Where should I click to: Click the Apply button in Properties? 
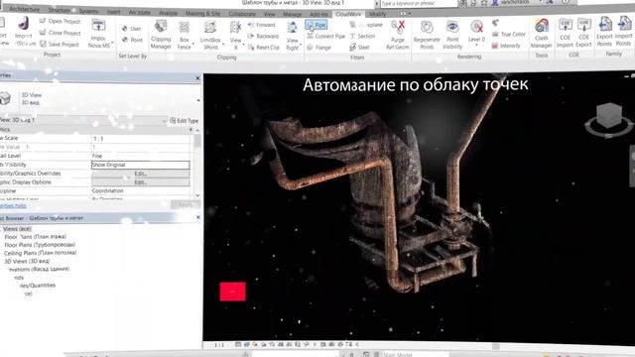(186, 205)
